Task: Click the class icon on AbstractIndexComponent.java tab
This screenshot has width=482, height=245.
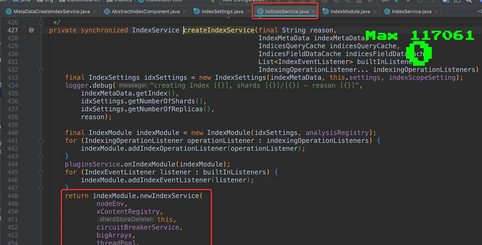Action: (x=107, y=11)
